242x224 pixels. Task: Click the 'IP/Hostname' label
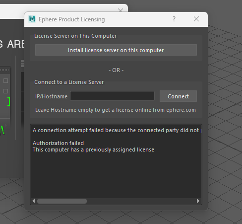tap(51, 96)
